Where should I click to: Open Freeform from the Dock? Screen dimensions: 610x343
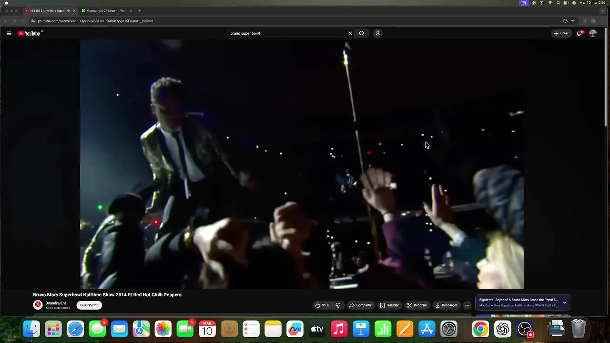[295, 329]
